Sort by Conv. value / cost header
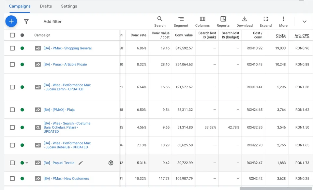The width and height of the screenshot is (313, 190). [x=160, y=35]
